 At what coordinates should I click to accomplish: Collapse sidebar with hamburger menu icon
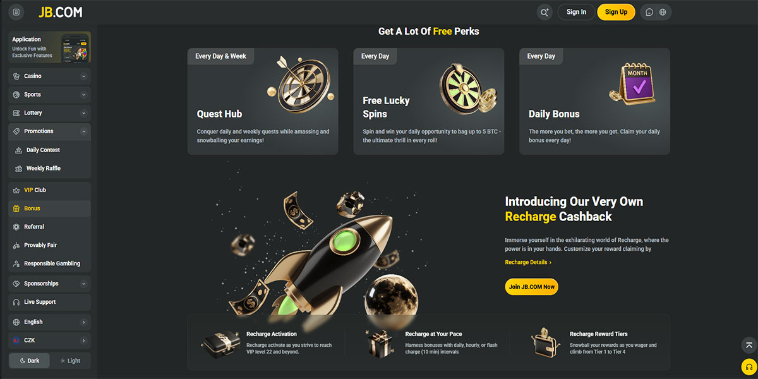point(16,12)
